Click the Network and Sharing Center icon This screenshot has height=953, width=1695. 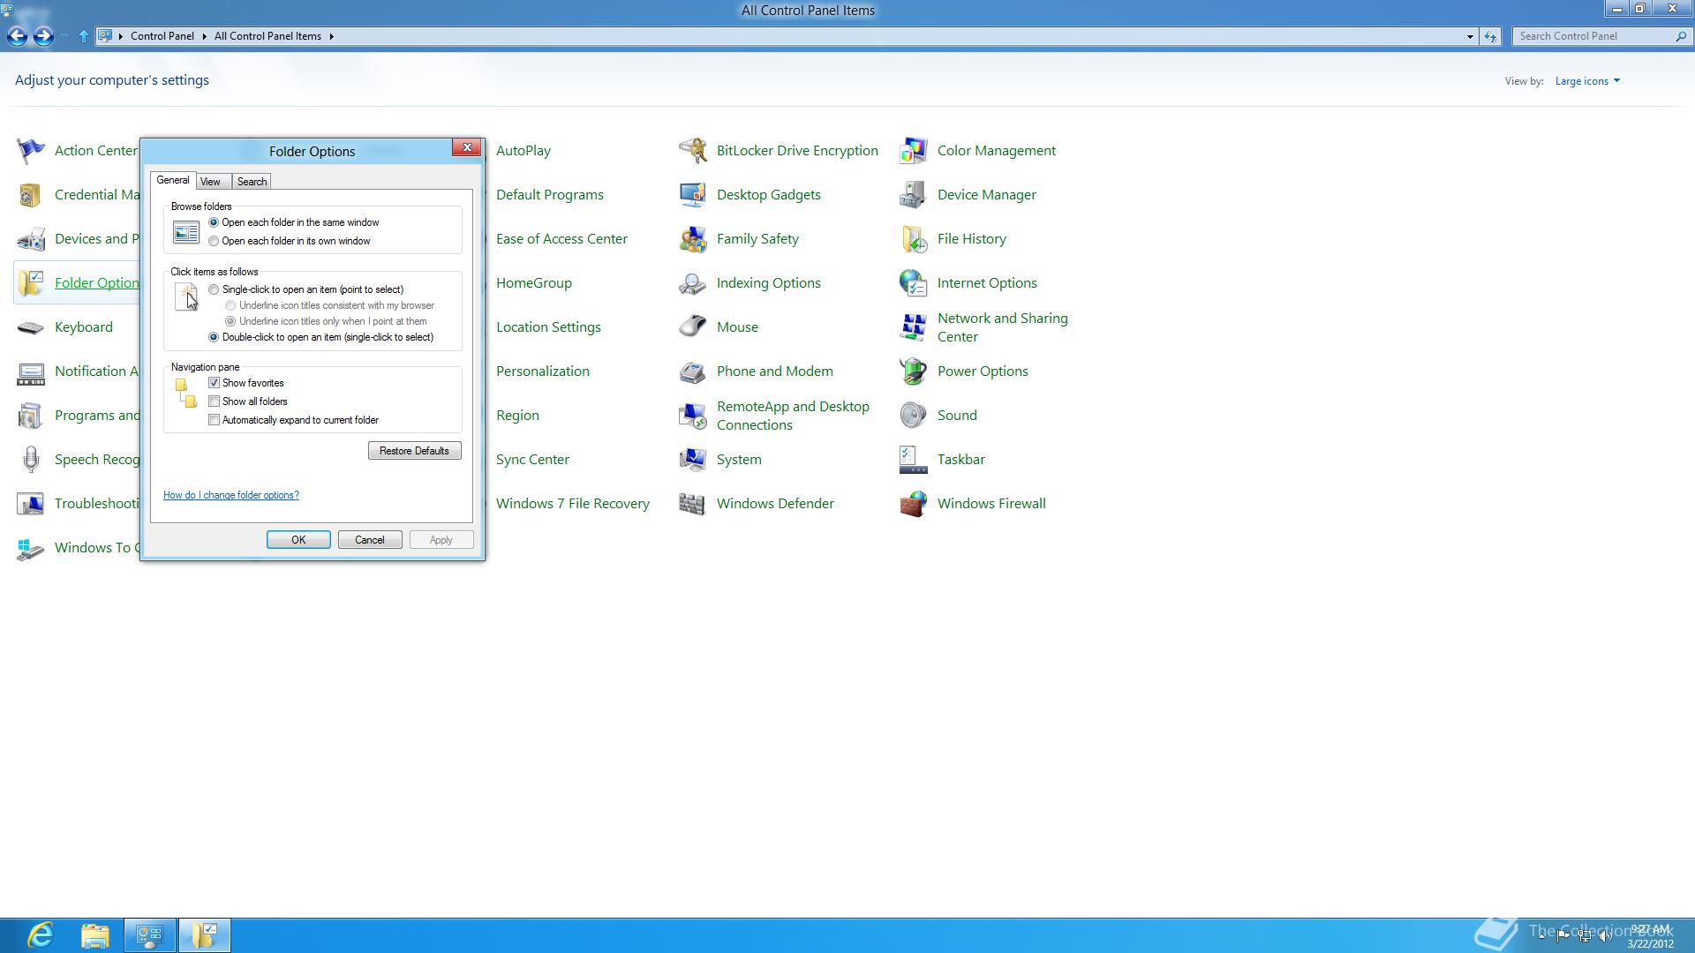913,327
